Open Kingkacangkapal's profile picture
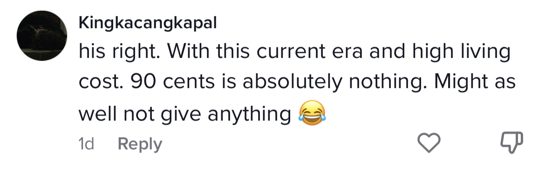 (x=42, y=35)
